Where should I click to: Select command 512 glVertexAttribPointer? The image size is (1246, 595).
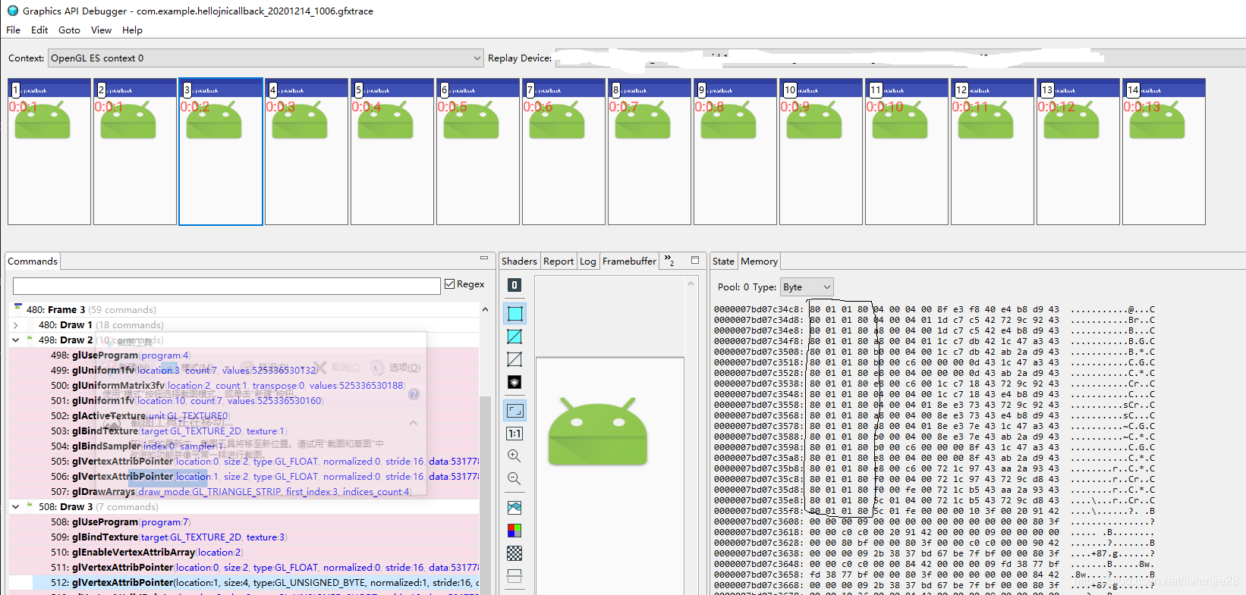point(244,583)
